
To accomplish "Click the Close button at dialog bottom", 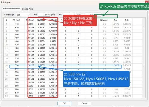I will [x=84, y=103].
